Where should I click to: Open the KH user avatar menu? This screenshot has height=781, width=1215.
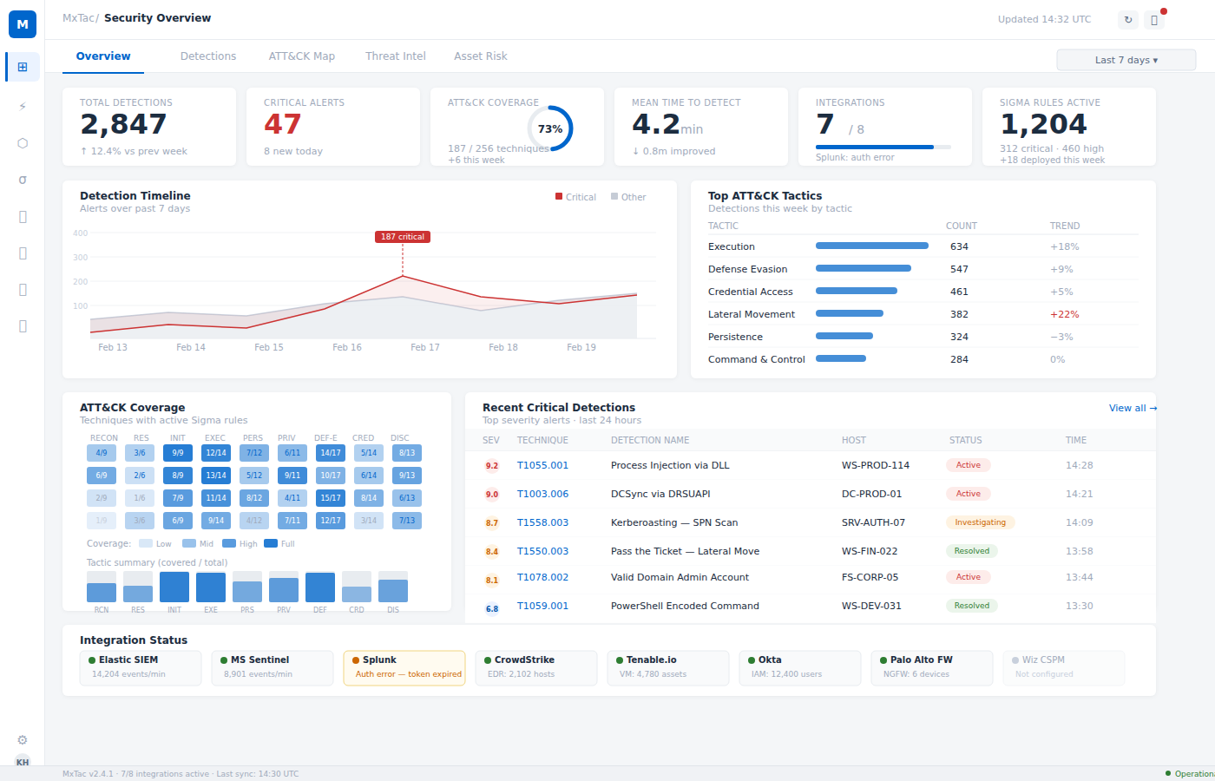(x=23, y=763)
